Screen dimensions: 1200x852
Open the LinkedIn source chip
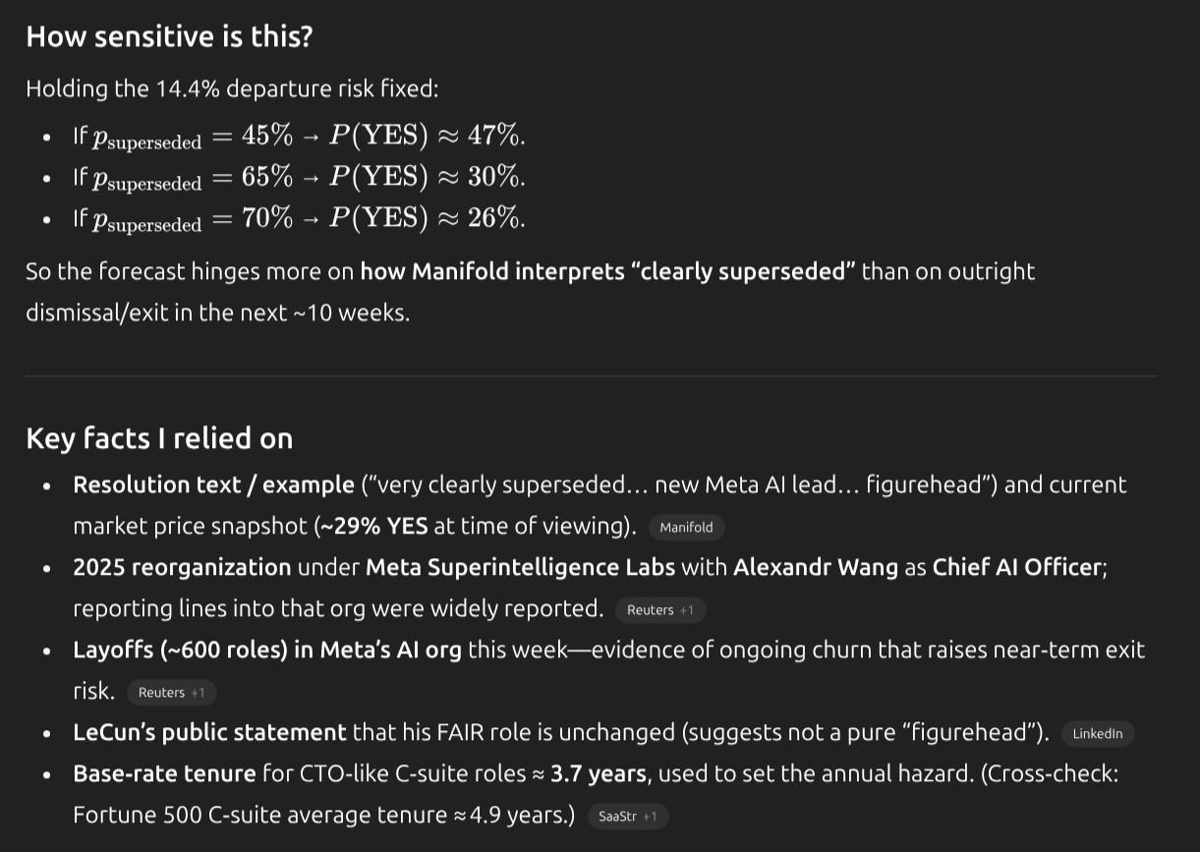click(1097, 734)
